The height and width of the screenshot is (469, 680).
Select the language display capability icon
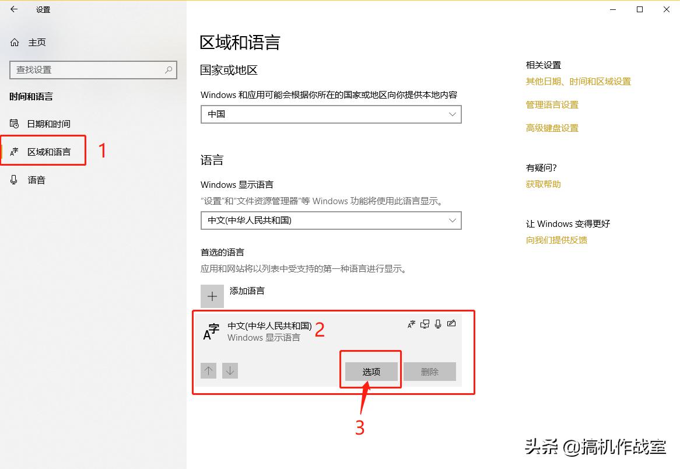(x=411, y=324)
